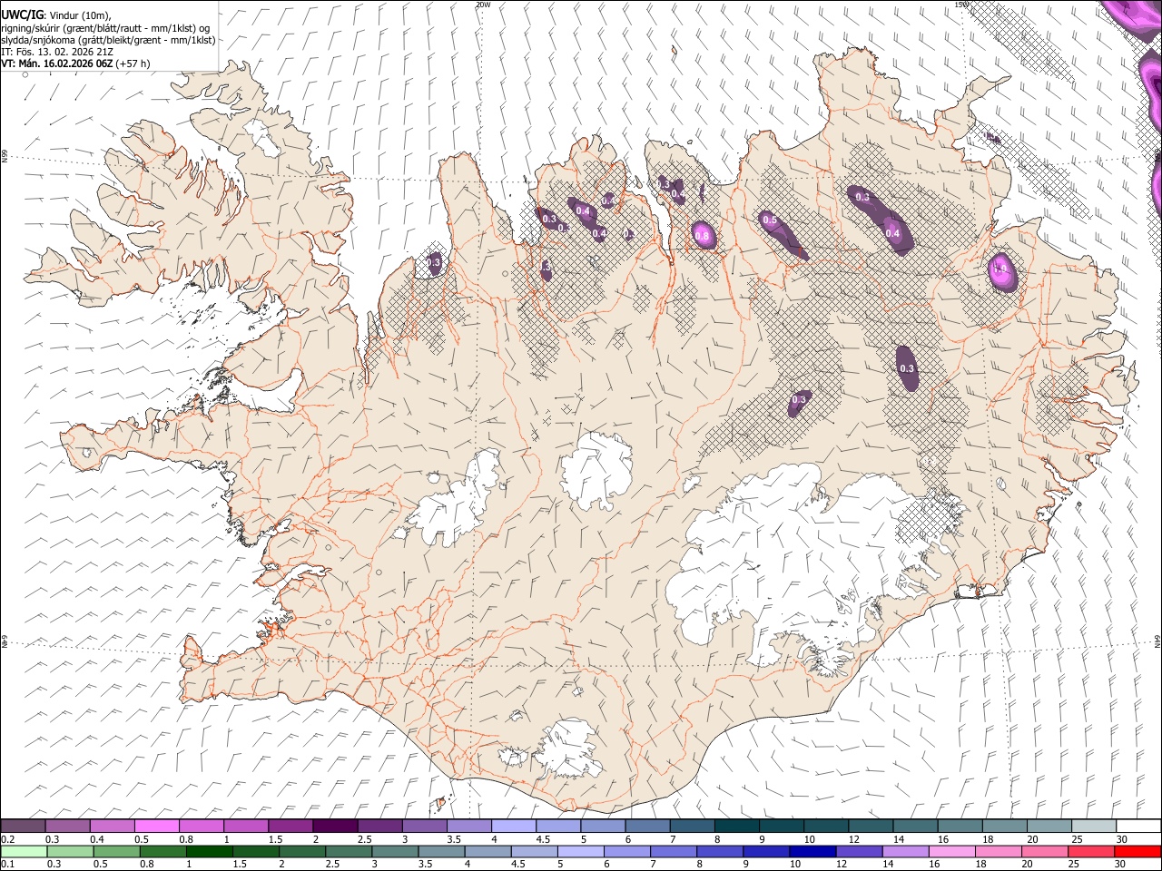Image resolution: width=1162 pixels, height=871 pixels.
Task: Click the 20W longitude label at the top
Action: [483, 5]
